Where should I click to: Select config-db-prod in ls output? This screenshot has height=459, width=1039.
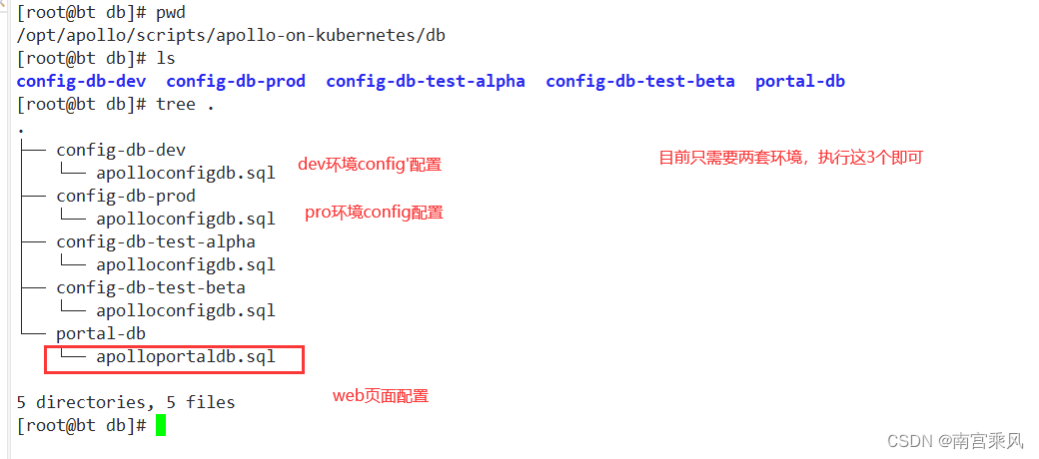pos(236,82)
